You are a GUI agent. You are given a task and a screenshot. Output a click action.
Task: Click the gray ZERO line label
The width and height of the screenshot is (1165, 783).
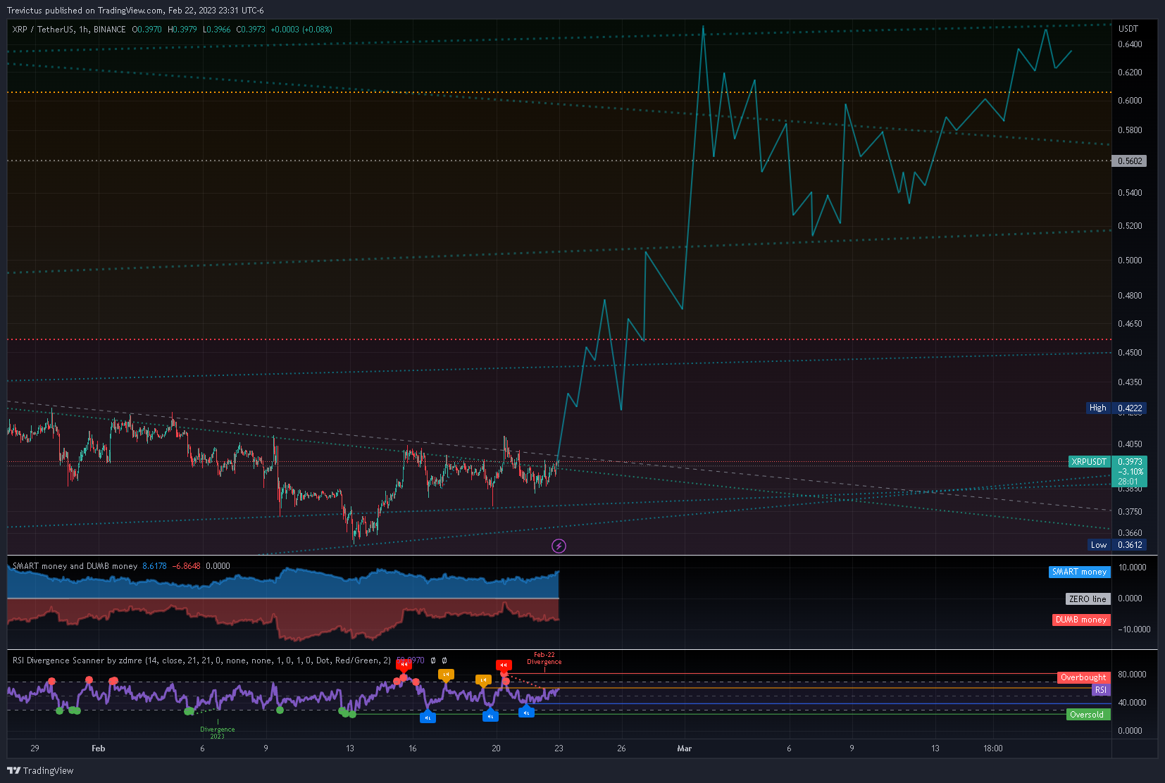click(x=1088, y=599)
